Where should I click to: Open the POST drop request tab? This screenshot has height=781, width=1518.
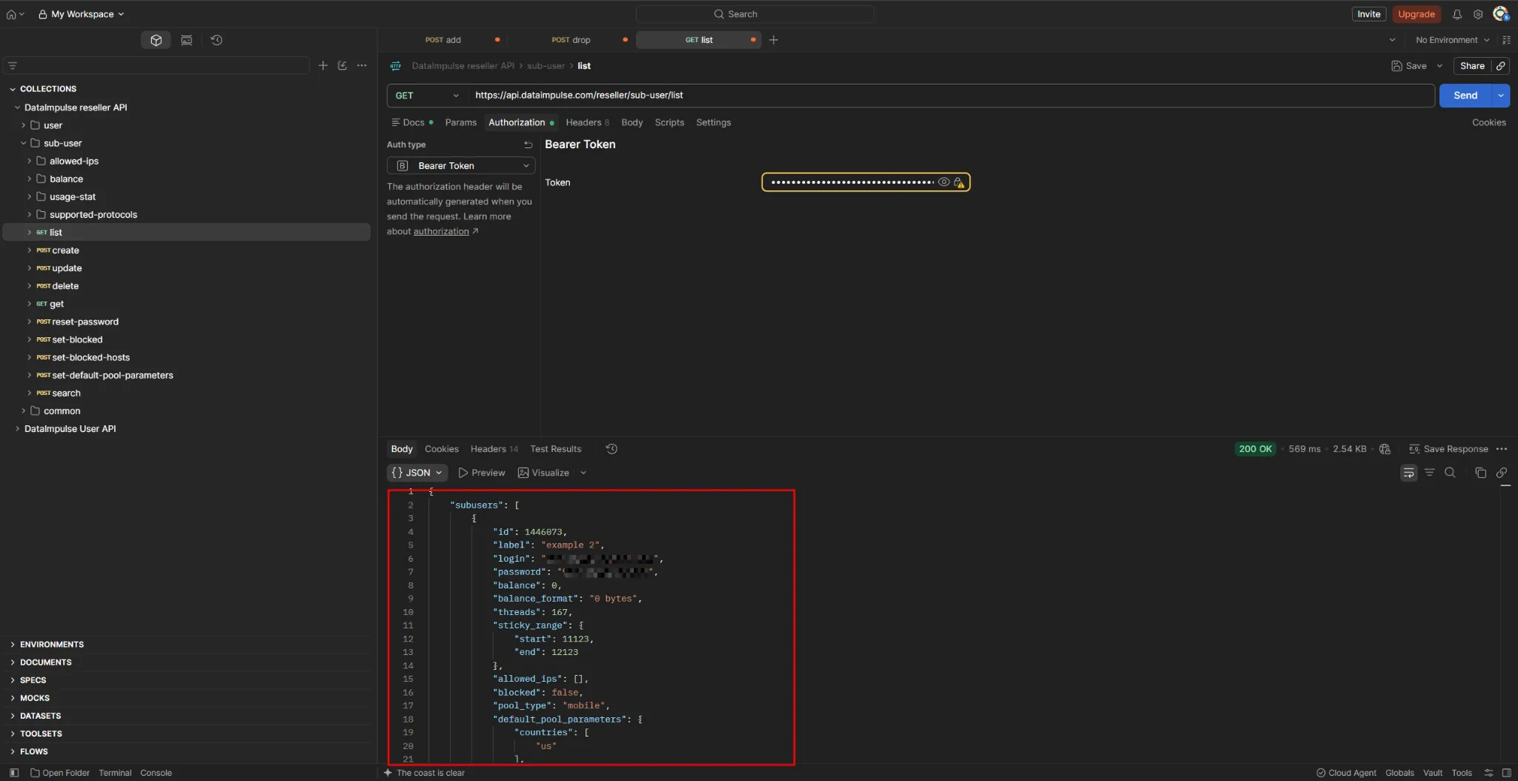tap(571, 40)
